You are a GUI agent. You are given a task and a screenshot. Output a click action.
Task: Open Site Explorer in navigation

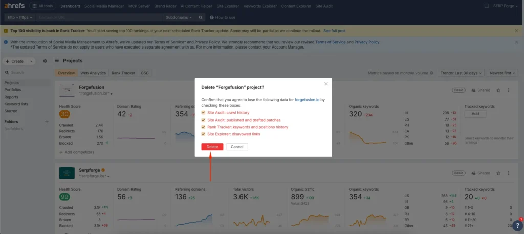pyautogui.click(x=228, y=6)
